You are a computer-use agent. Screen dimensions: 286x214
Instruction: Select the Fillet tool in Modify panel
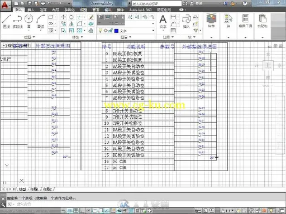(79, 24)
